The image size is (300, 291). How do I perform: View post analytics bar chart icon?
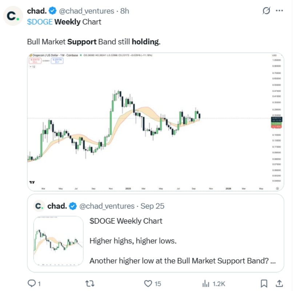[x=206, y=283]
